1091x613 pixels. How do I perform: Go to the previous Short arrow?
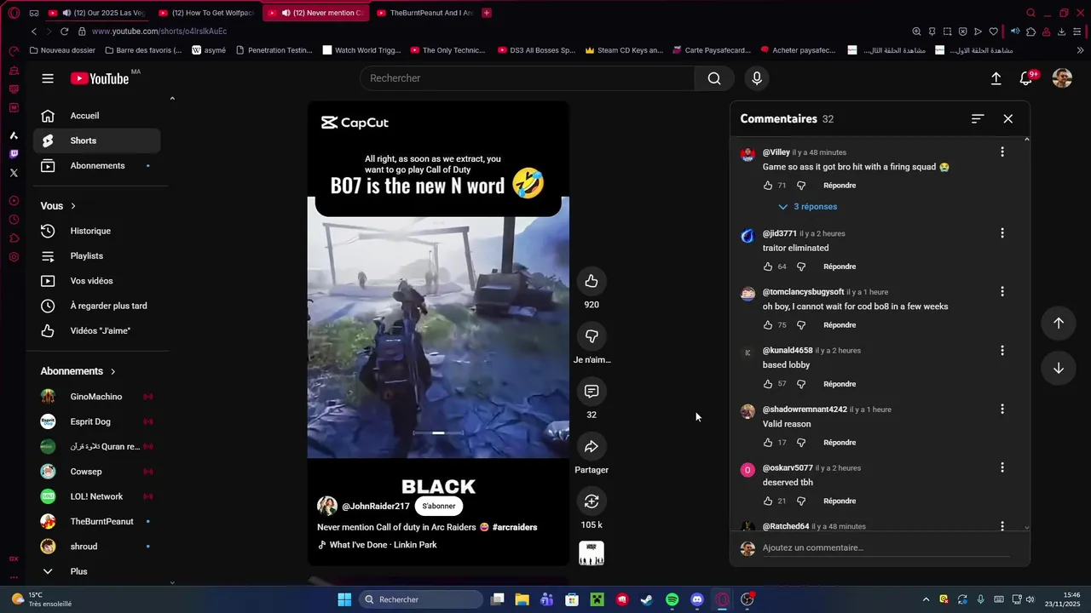tap(1059, 323)
